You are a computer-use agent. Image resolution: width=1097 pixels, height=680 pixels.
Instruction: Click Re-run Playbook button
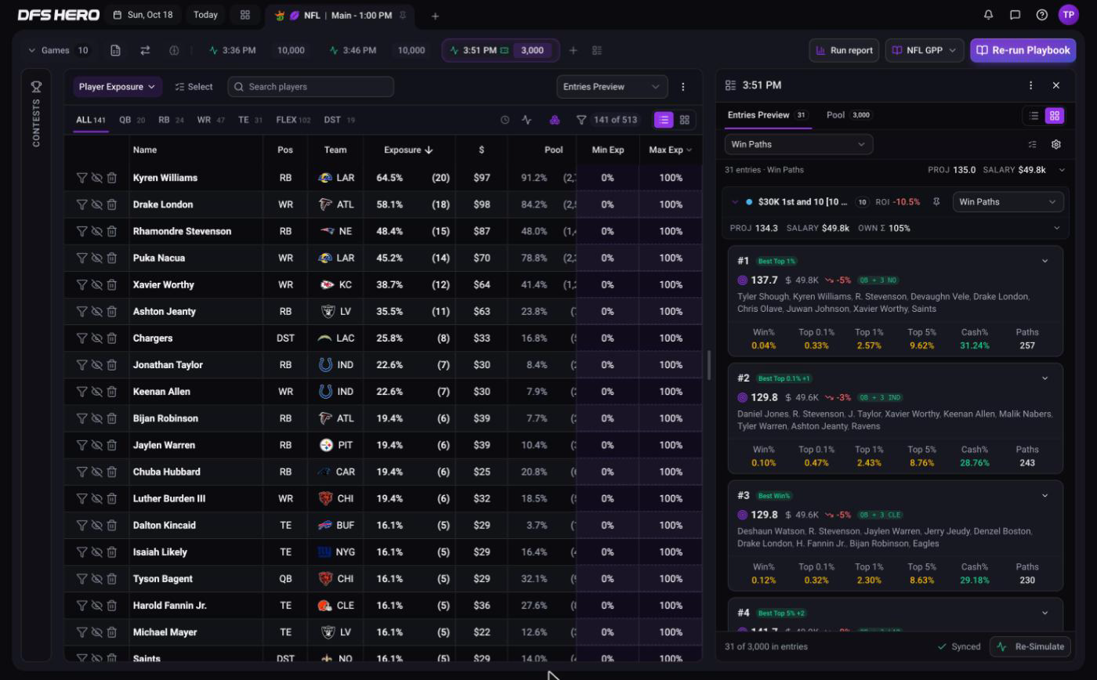(x=1023, y=50)
